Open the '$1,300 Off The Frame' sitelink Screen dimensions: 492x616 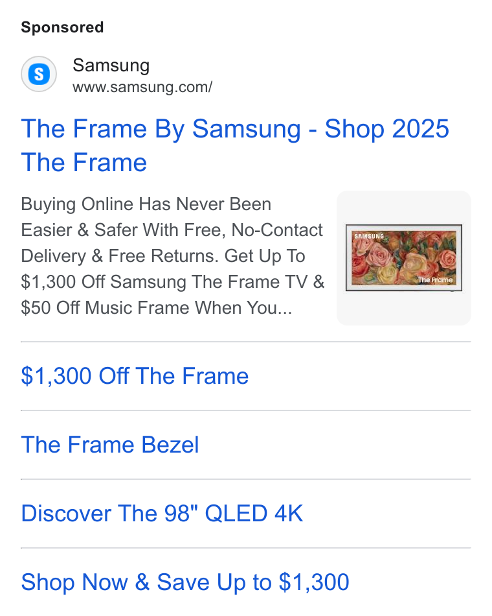(x=135, y=376)
